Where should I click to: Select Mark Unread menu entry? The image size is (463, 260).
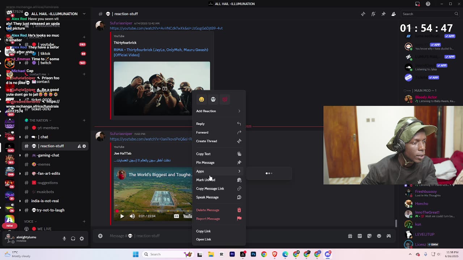(x=218, y=180)
